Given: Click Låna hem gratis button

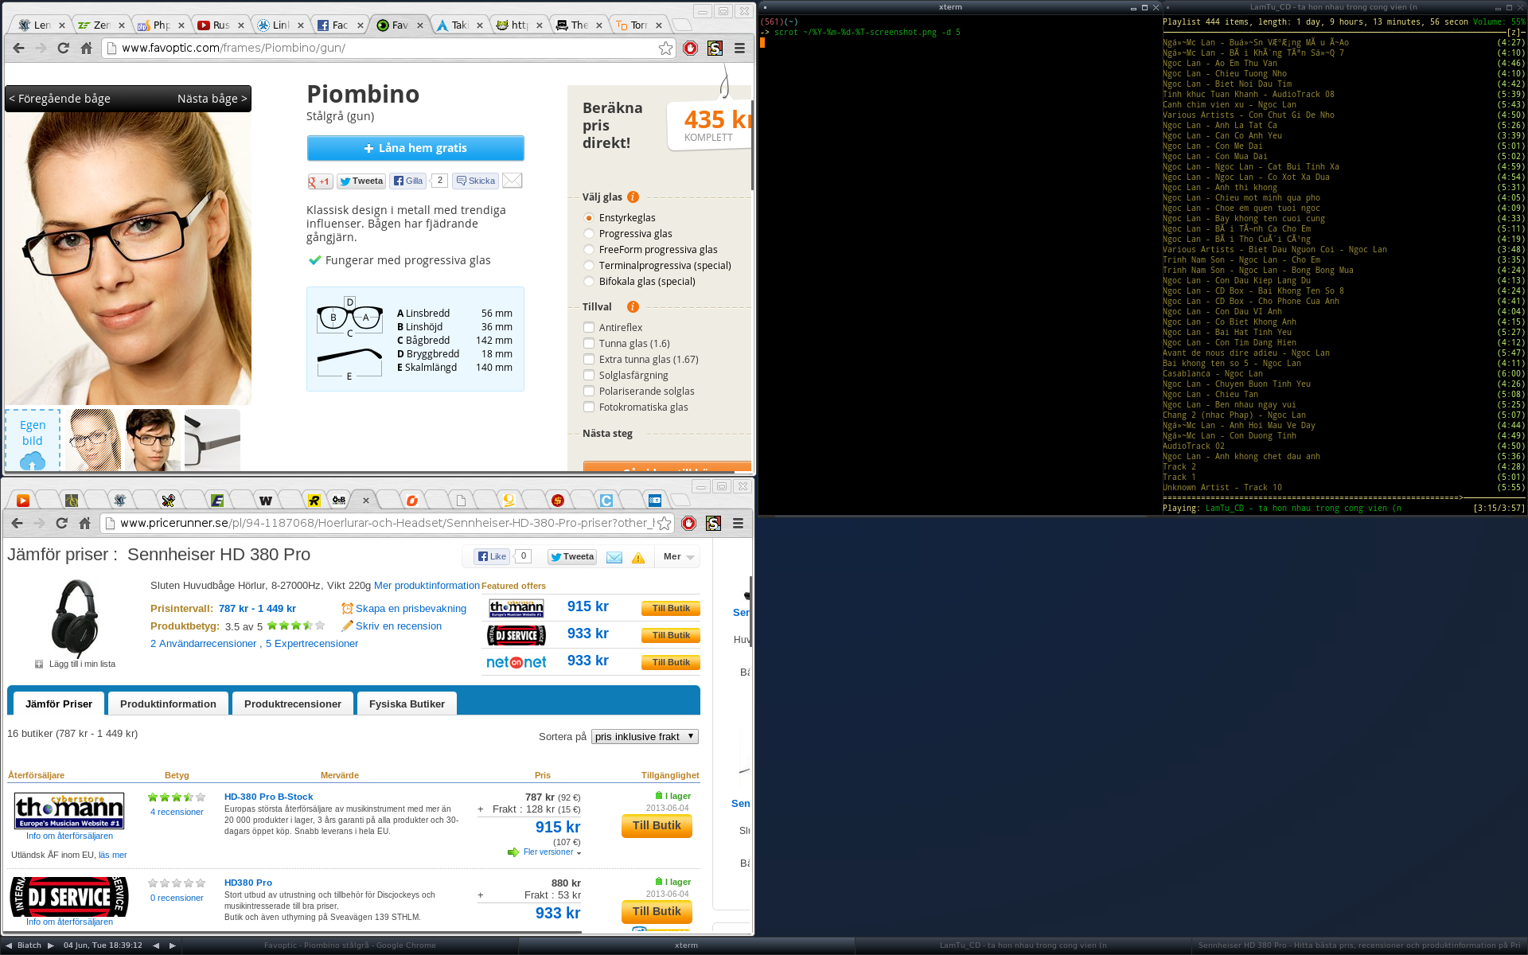Looking at the screenshot, I should pos(415,148).
